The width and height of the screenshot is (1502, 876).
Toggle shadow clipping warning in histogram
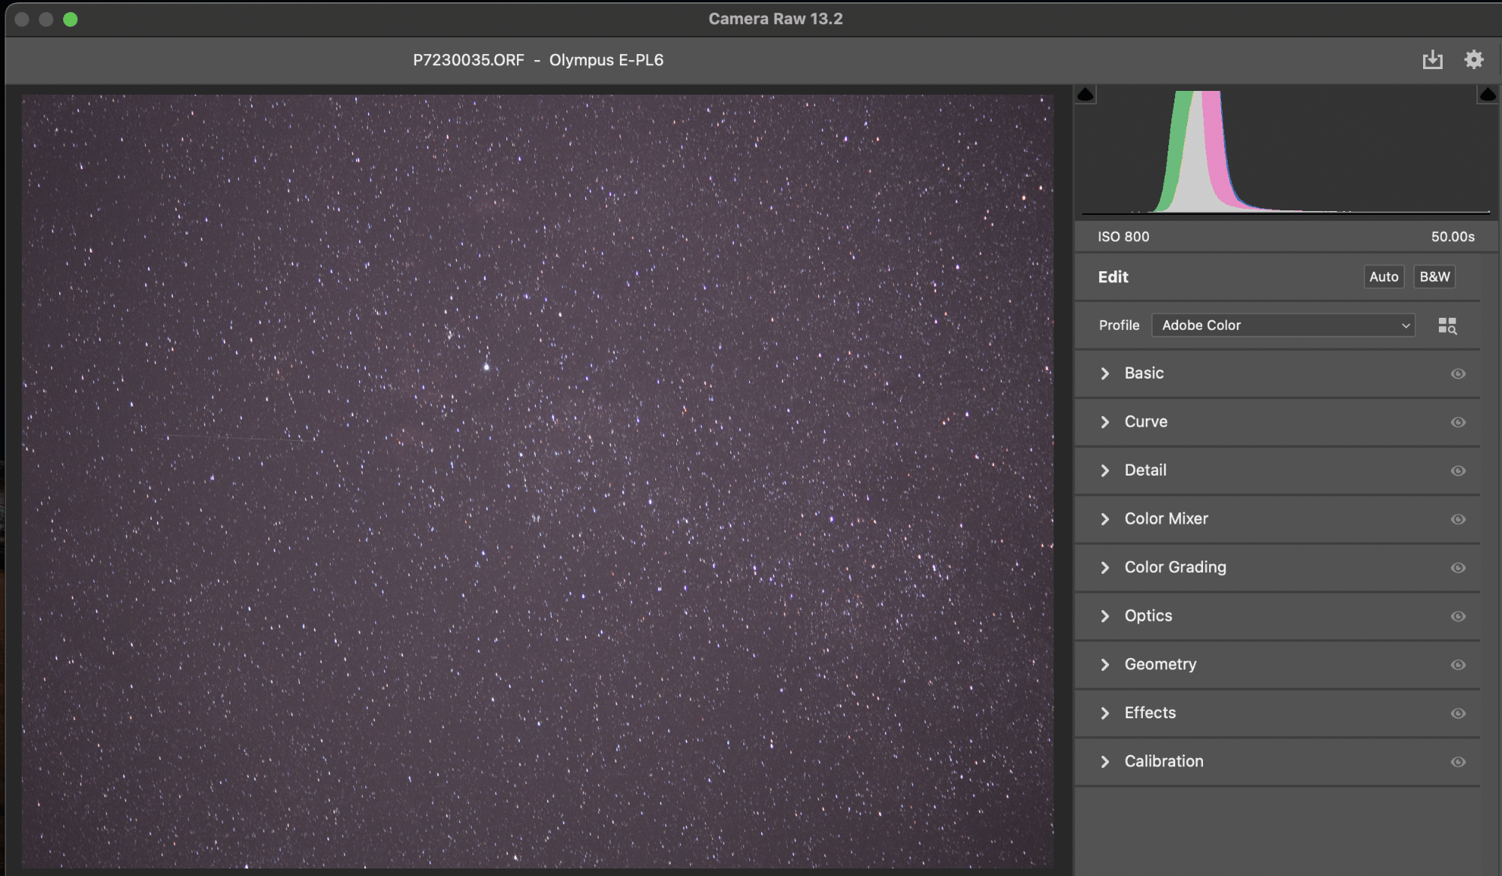coord(1085,95)
